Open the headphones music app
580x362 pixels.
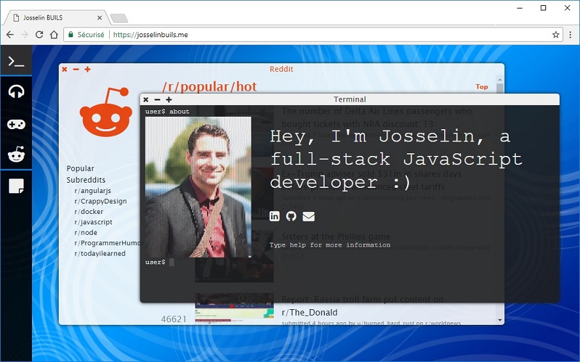16,91
